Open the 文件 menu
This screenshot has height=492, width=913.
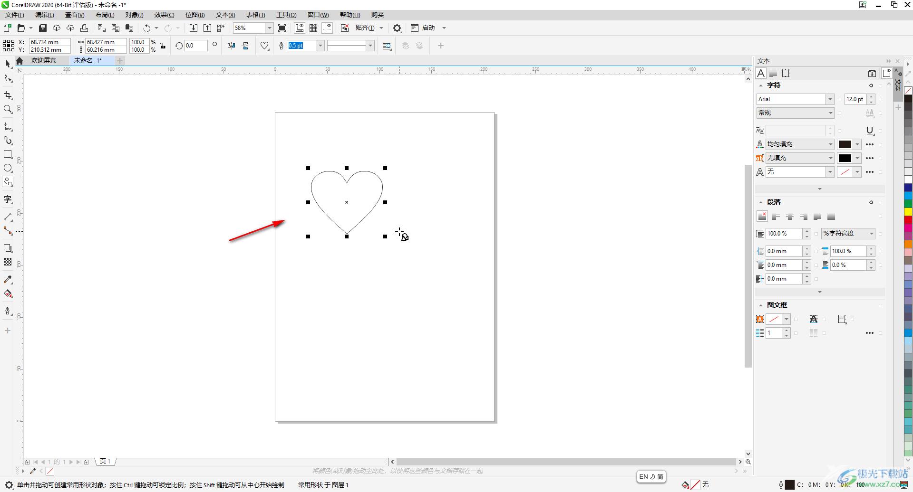tap(14, 15)
